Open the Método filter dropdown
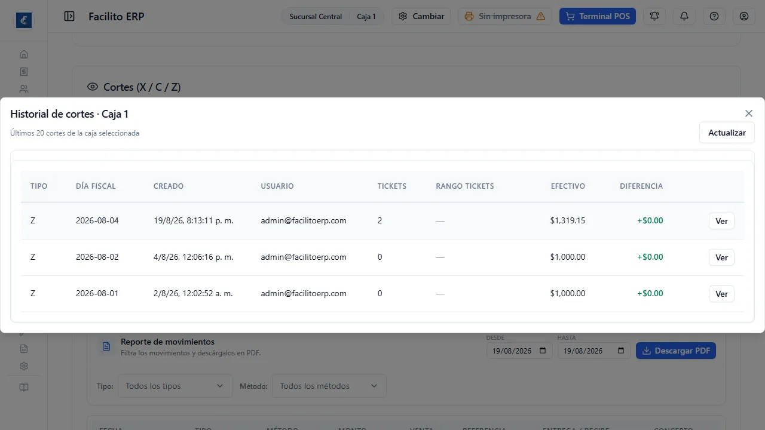The height and width of the screenshot is (430, 765). (329, 386)
